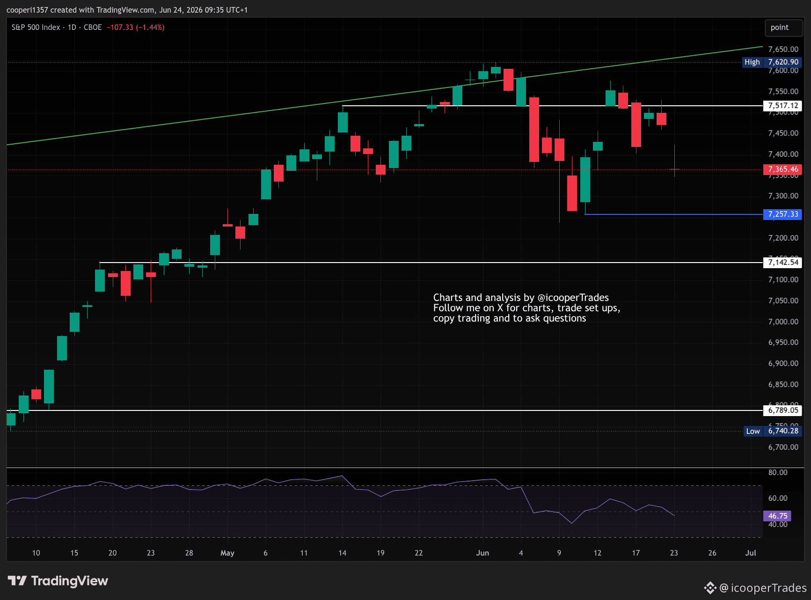Select the High 7,620.90 price label
The width and height of the screenshot is (811, 600).
click(x=772, y=62)
